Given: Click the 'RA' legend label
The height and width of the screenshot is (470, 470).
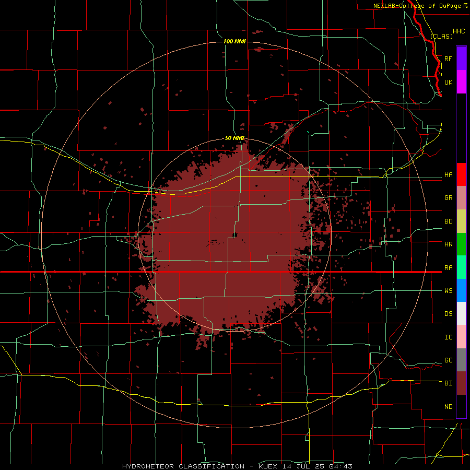Looking at the screenshot, I should coord(448,268).
